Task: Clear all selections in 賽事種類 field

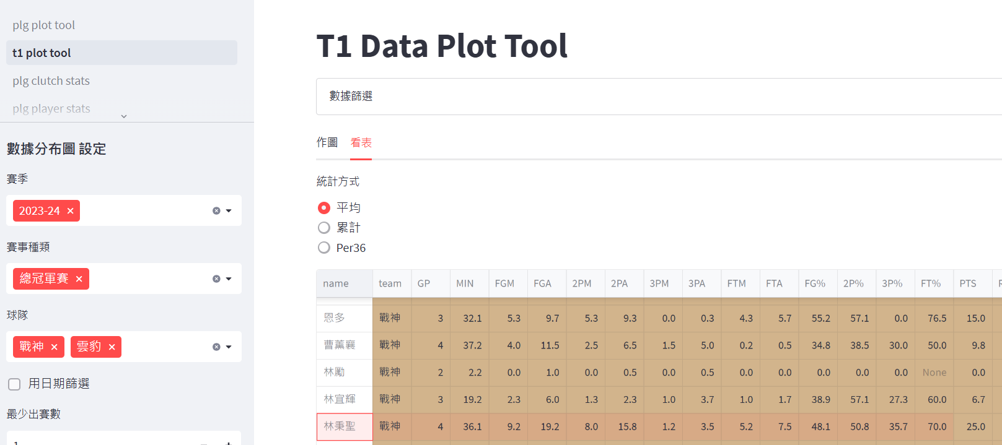Action: coord(216,279)
